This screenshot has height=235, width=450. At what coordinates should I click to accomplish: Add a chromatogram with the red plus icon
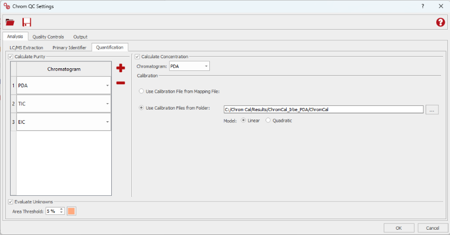[121, 68]
